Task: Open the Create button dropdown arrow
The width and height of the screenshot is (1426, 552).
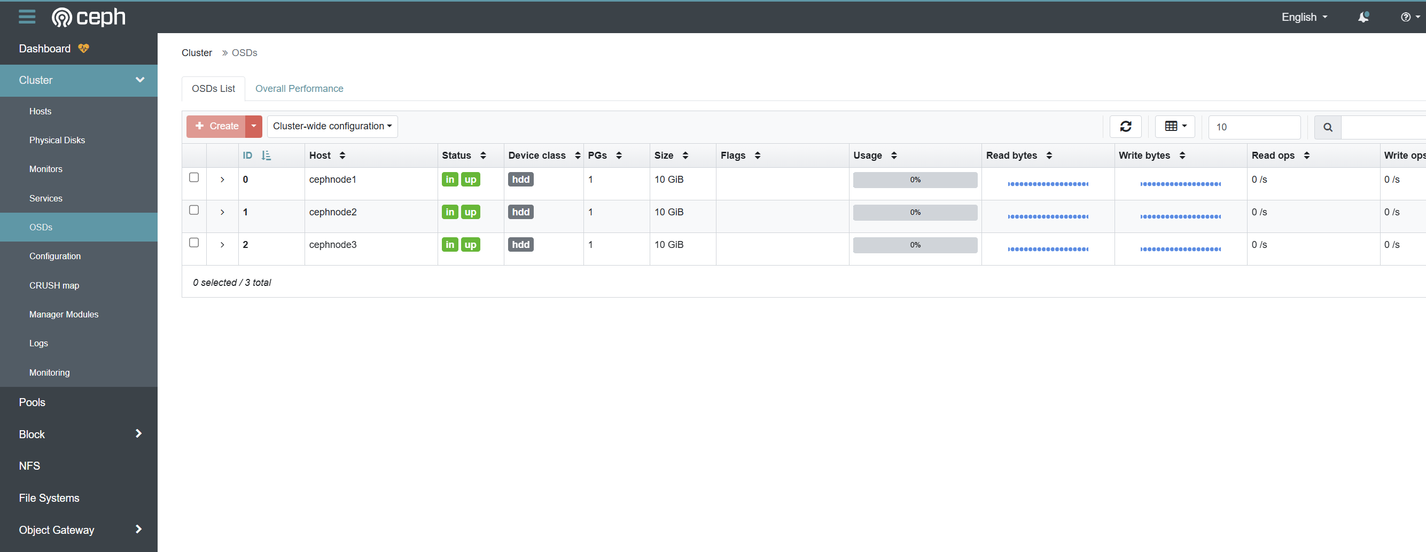Action: pos(254,126)
